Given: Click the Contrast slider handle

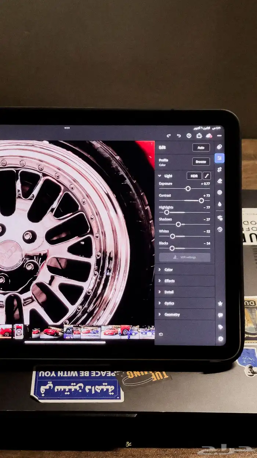Looking at the screenshot, I should pyautogui.click(x=201, y=200).
